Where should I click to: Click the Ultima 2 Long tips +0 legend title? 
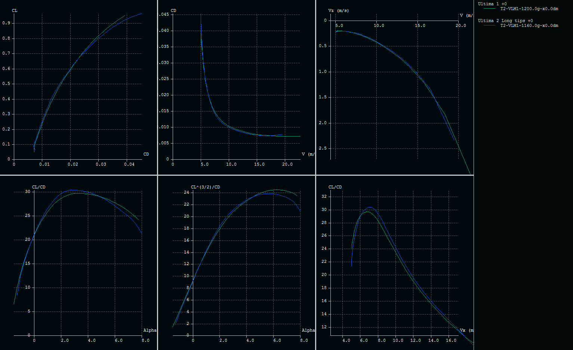[505, 21]
